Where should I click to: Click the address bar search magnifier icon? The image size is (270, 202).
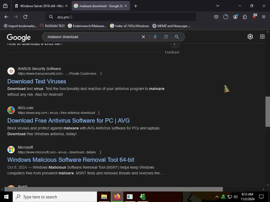[x=51, y=17]
